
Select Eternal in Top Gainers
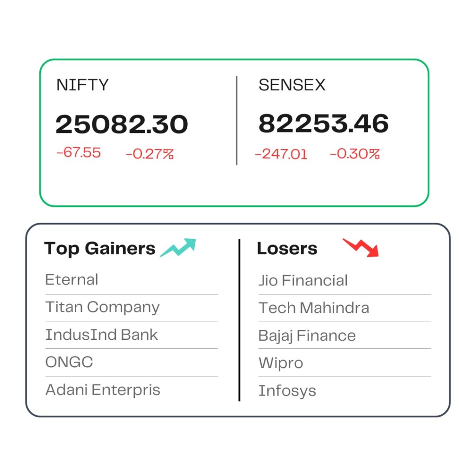coord(72,279)
